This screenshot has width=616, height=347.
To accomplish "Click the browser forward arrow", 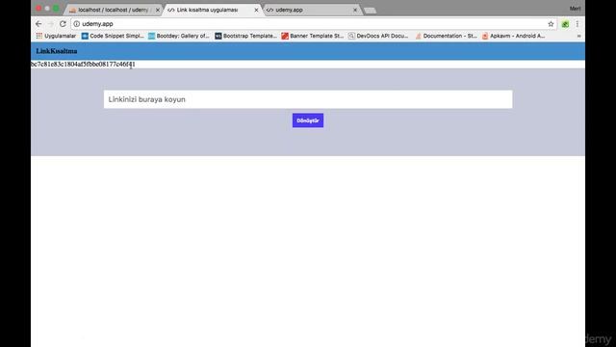I will point(51,24).
